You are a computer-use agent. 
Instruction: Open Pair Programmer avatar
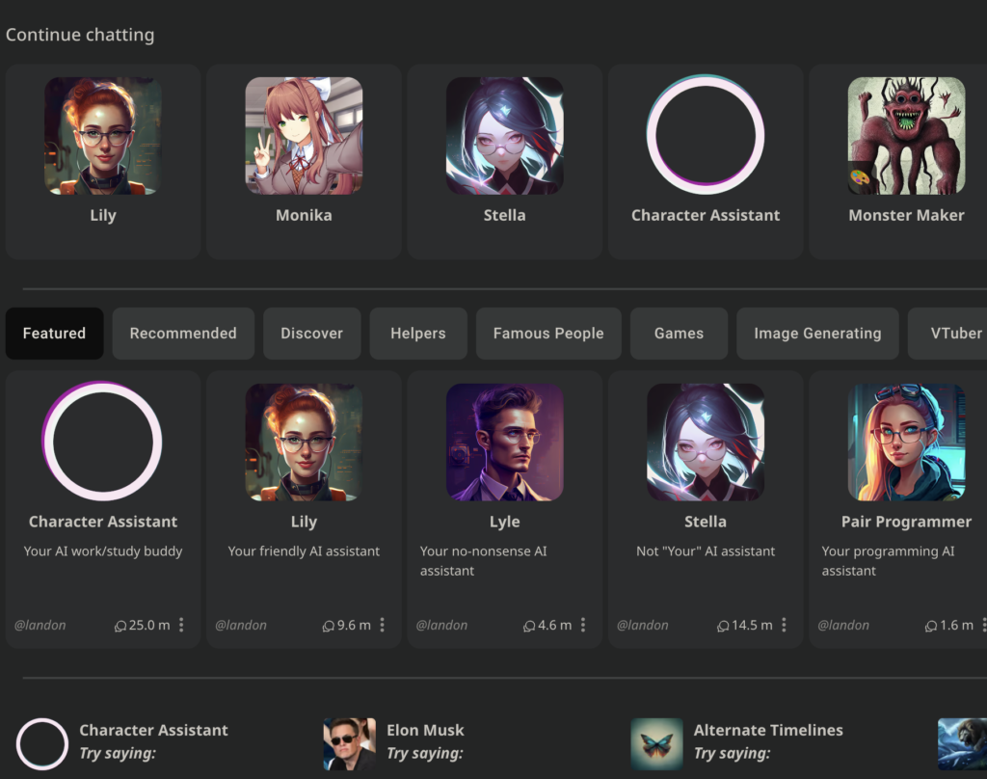point(906,443)
